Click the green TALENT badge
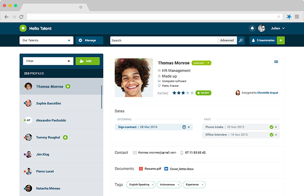Viewport: 304px width, 196px height. [x=203, y=93]
